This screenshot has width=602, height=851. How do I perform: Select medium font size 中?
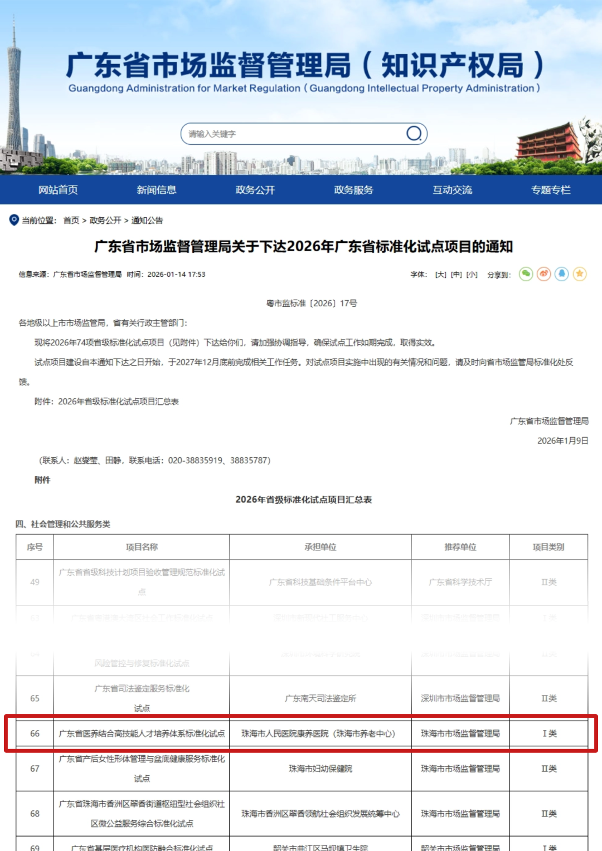[455, 275]
